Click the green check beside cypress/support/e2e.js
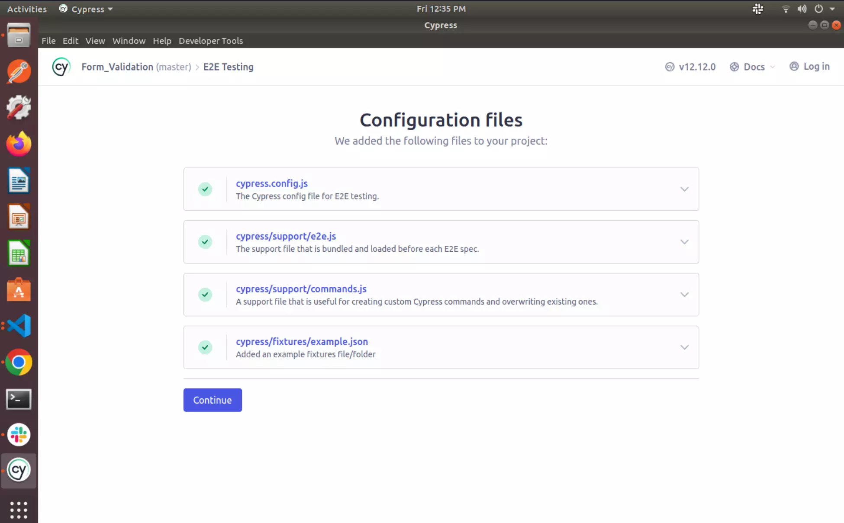 [x=205, y=242]
